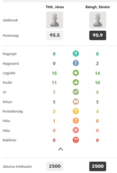Click the orange question mark Hiba icon
117x173 pixels.
click(x=76, y=121)
